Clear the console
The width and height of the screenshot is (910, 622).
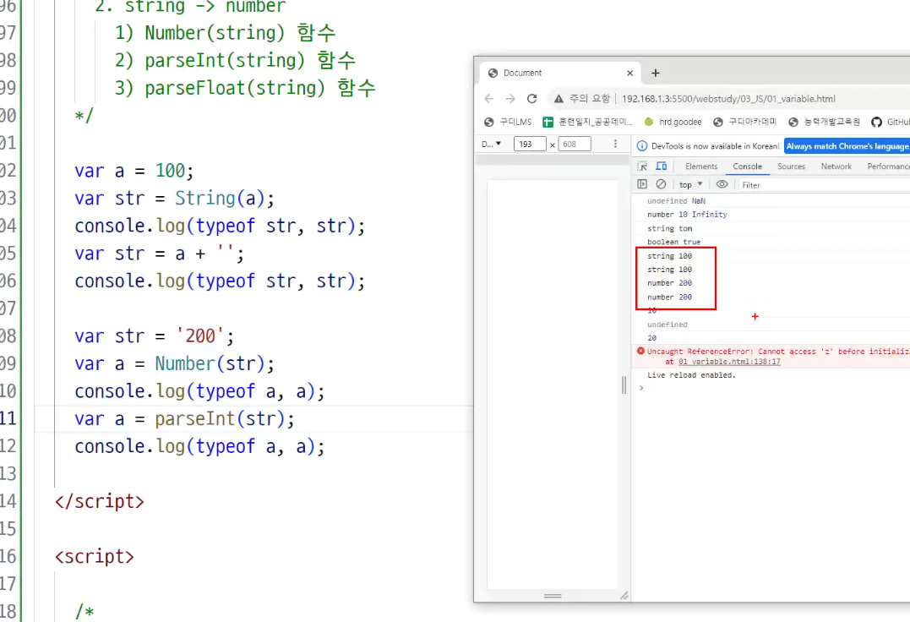tap(661, 184)
